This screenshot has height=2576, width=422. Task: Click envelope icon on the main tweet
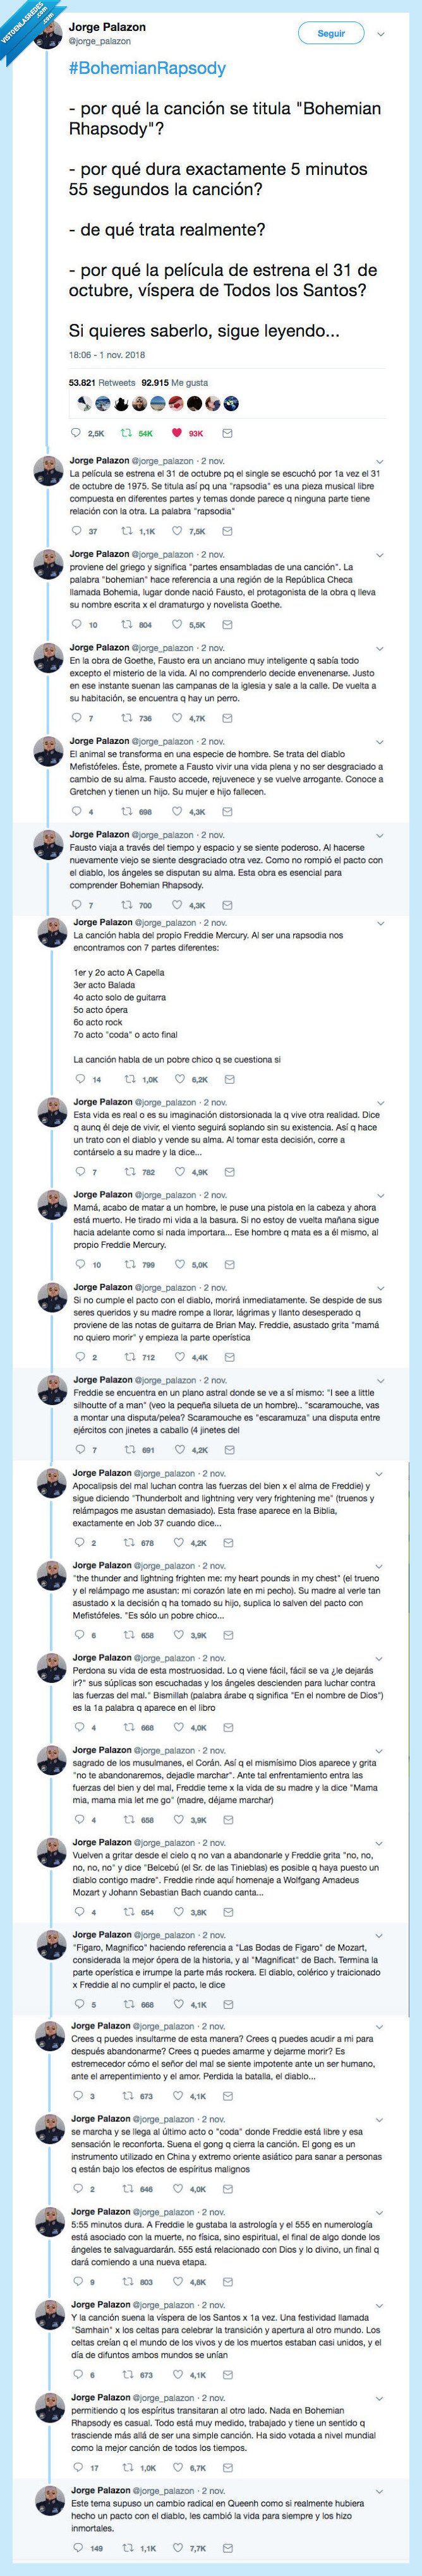(x=227, y=433)
